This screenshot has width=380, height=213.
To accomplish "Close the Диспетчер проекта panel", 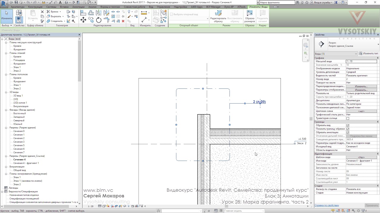I will (79, 35).
